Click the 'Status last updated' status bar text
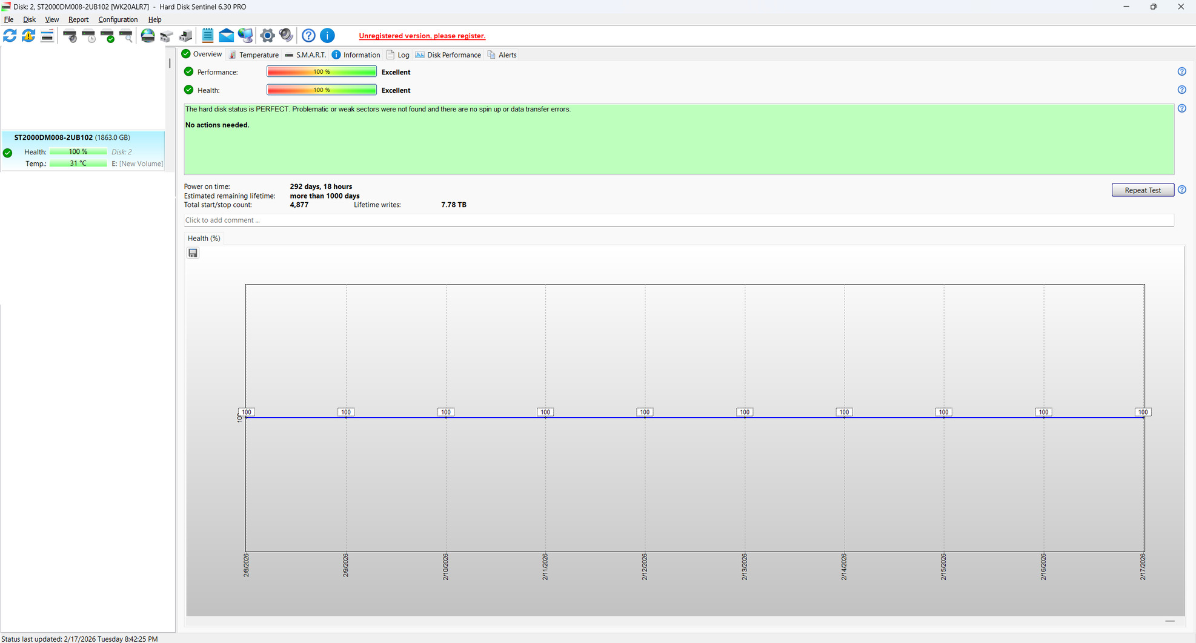Screen dimensions: 1196x643 (79, 639)
